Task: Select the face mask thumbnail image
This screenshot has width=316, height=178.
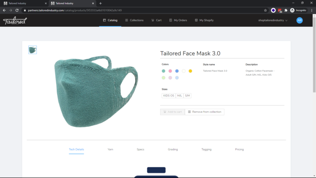Action: (33, 50)
